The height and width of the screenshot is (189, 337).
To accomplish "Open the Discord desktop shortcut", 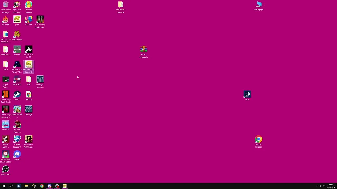I will click(17, 156).
